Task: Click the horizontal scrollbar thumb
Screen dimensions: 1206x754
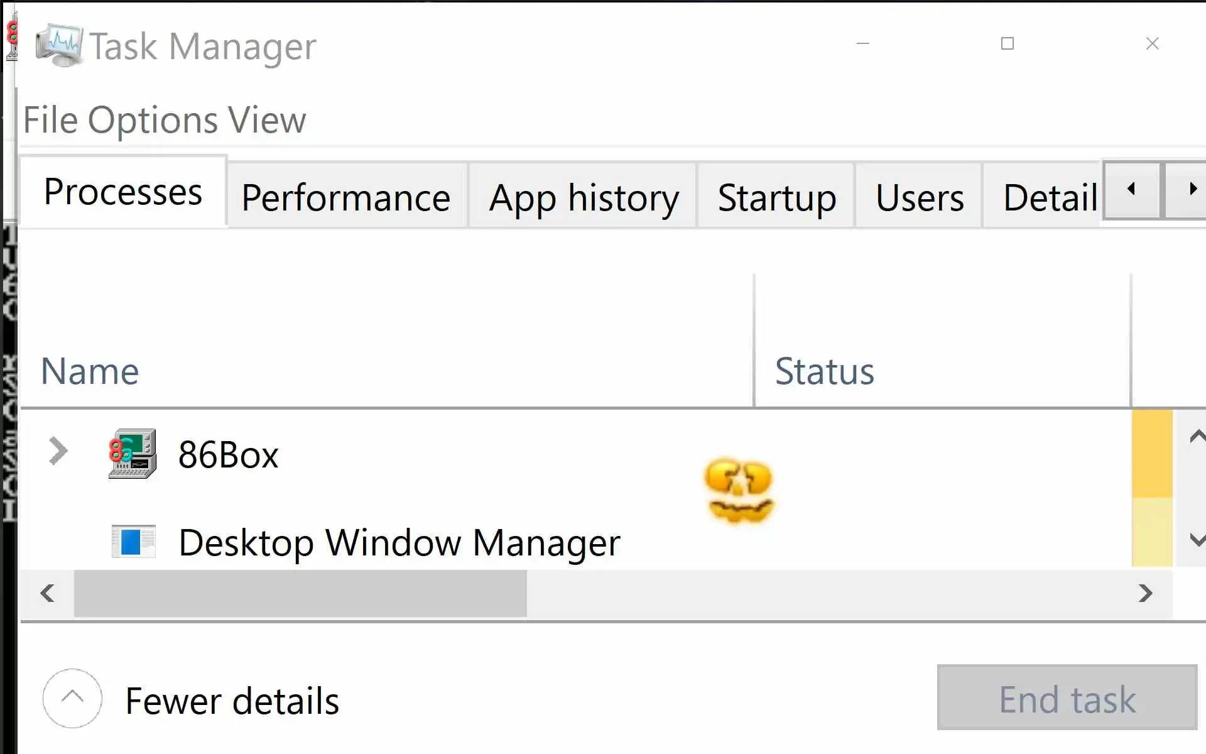Action: (300, 593)
